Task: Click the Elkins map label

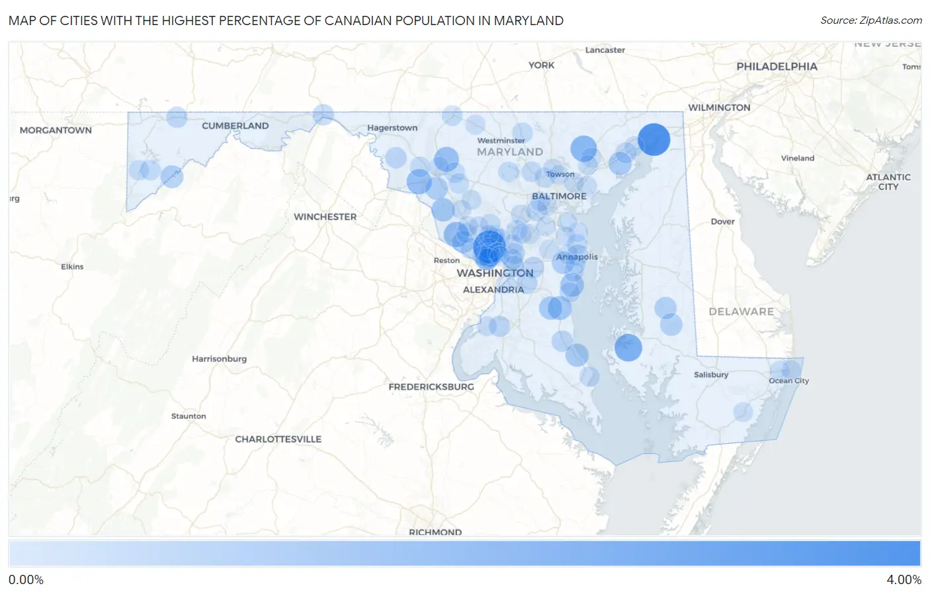Action: pos(72,266)
